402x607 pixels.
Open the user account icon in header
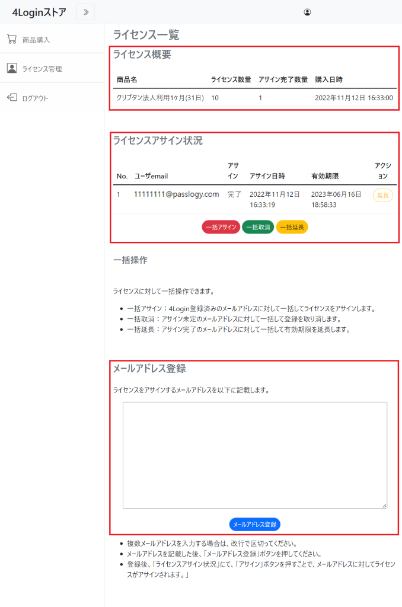tap(307, 12)
